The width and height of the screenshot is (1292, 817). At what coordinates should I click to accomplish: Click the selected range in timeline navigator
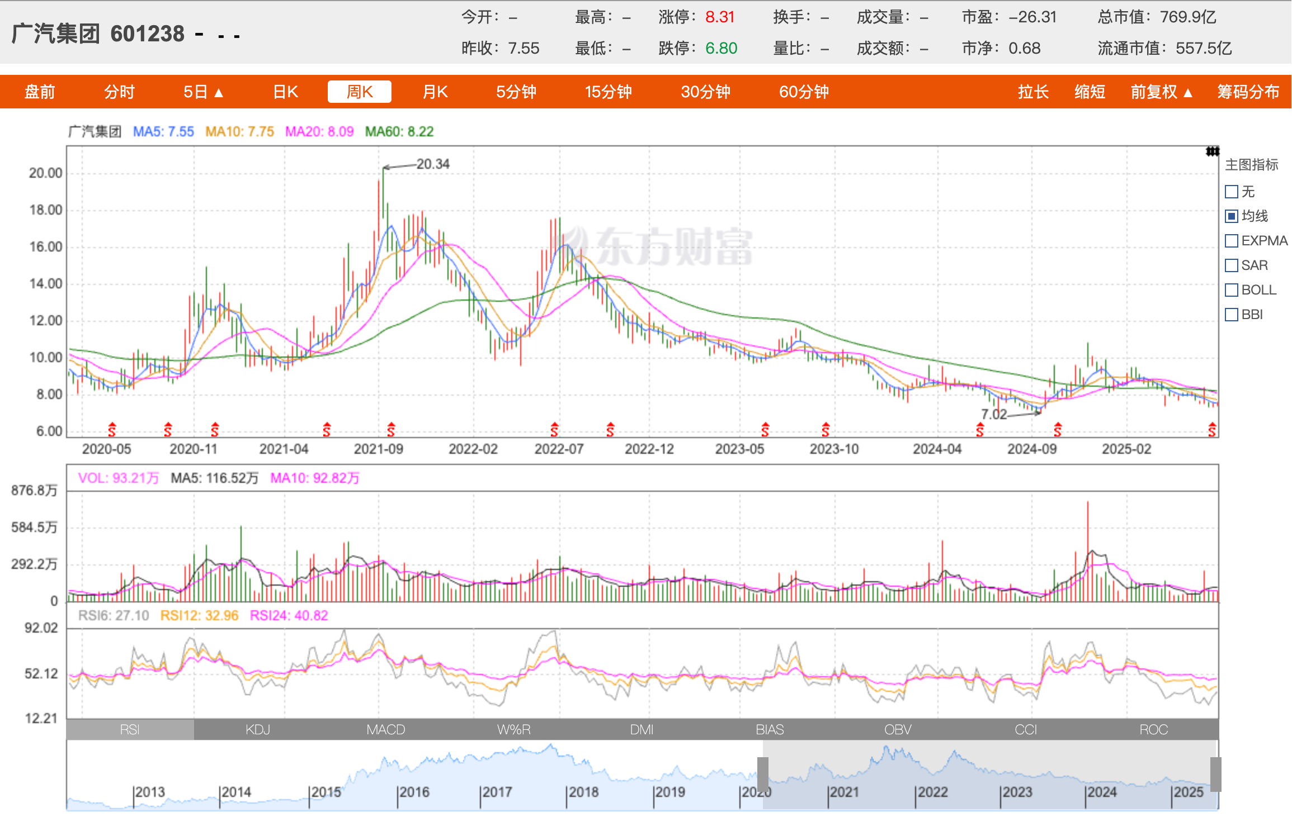[x=989, y=775]
